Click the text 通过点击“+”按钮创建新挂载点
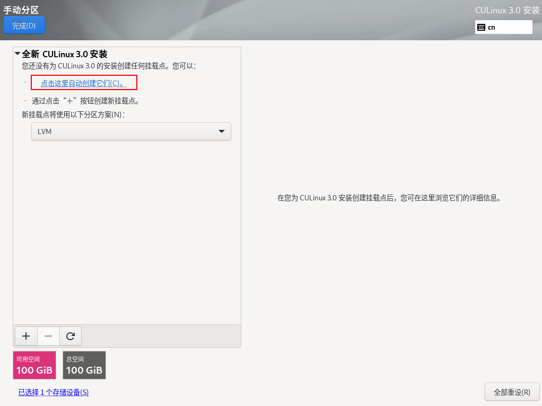 (85, 101)
